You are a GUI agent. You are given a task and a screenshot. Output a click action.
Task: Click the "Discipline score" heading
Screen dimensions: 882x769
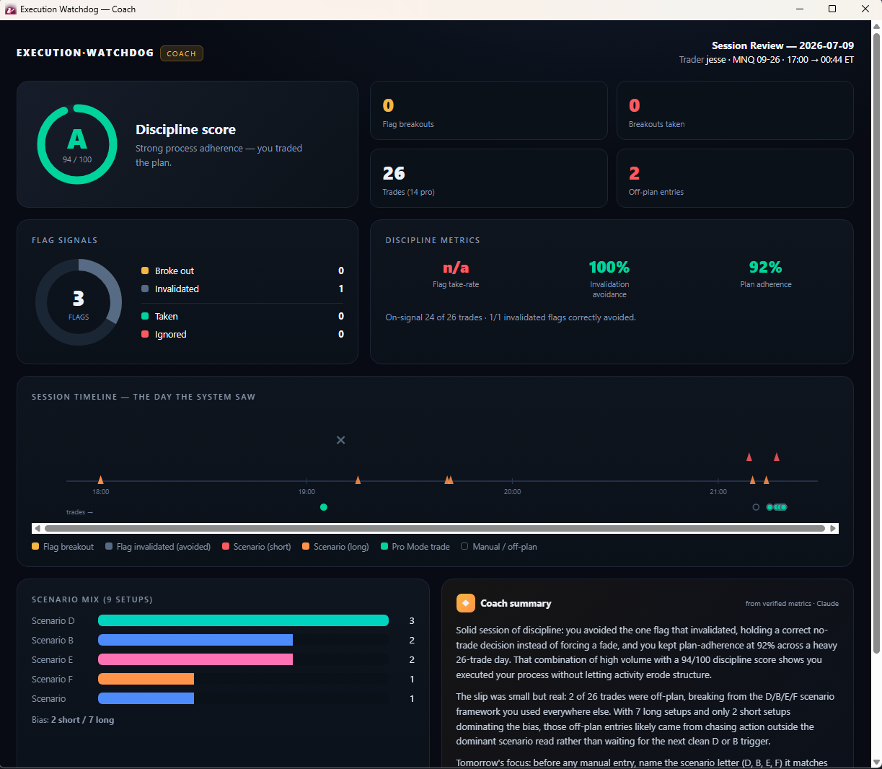(185, 130)
